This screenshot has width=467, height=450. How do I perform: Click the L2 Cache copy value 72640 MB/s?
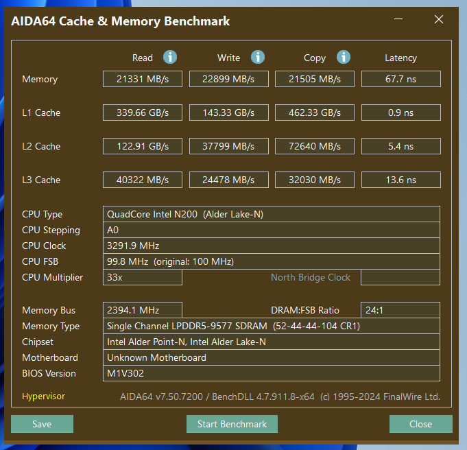pyautogui.click(x=315, y=146)
